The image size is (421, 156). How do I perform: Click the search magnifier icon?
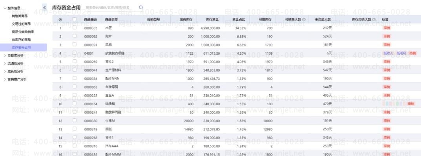(141, 7)
